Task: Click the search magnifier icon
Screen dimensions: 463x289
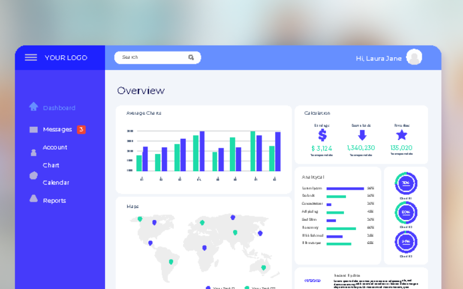Action: click(x=191, y=57)
